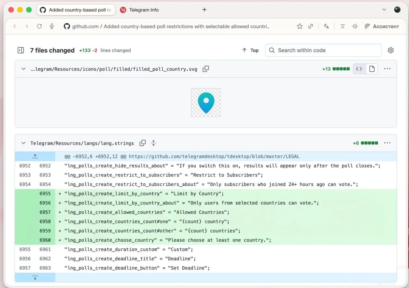This screenshot has height=288, width=409.
Task: Open more options for SVG file
Action: [x=387, y=69]
